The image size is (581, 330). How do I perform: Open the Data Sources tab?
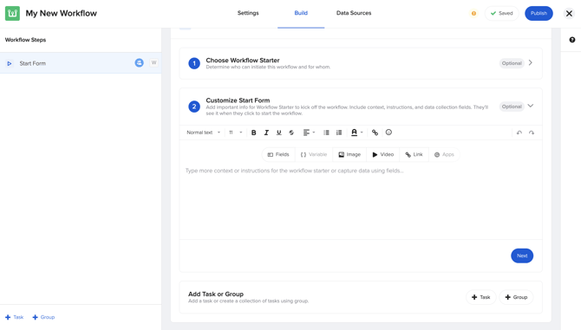pos(354,13)
